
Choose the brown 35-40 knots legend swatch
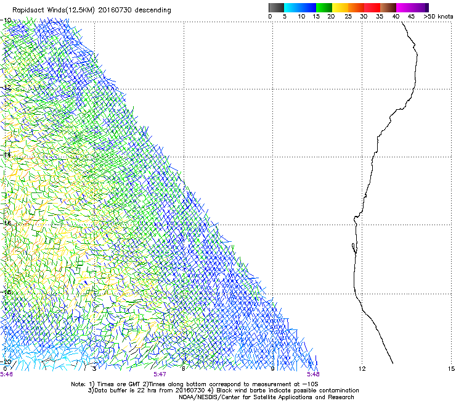[388, 7]
